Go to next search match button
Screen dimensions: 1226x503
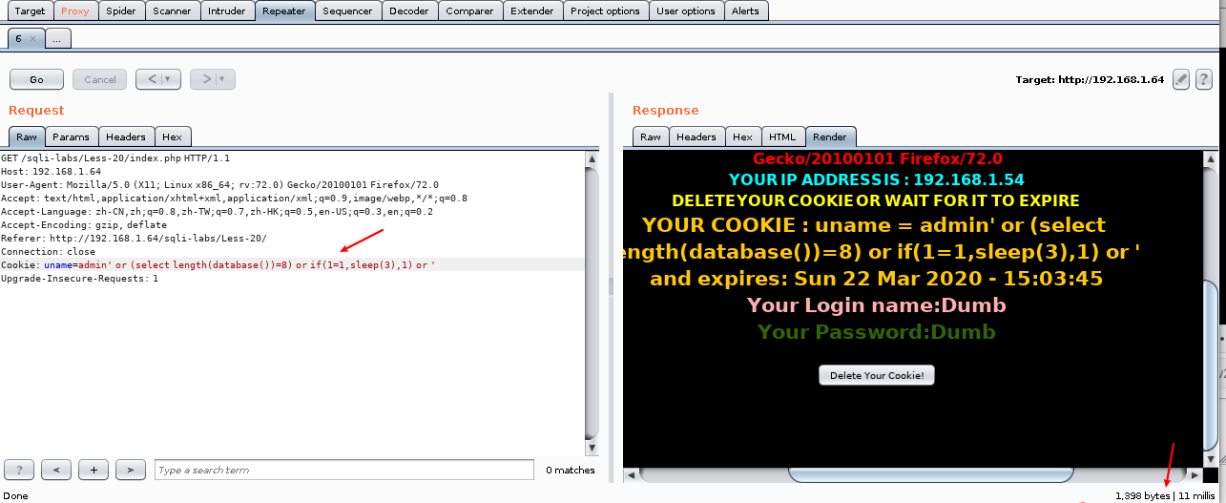[131, 470]
